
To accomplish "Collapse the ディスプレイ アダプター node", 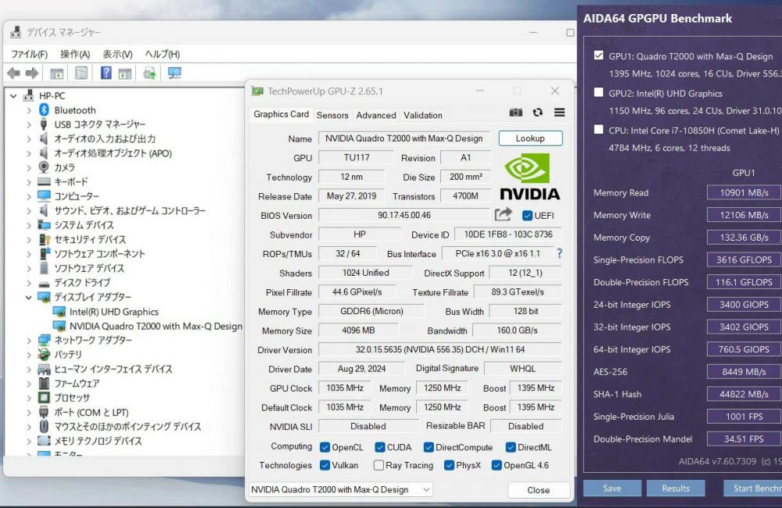I will [x=28, y=298].
